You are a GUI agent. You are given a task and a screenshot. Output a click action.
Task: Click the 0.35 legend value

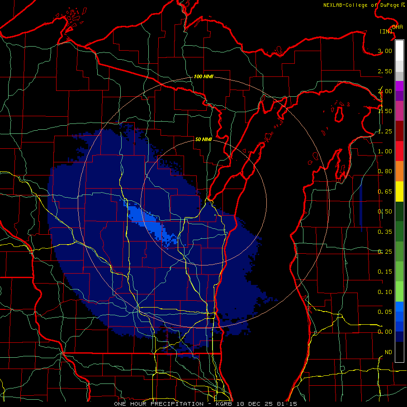point(385,232)
